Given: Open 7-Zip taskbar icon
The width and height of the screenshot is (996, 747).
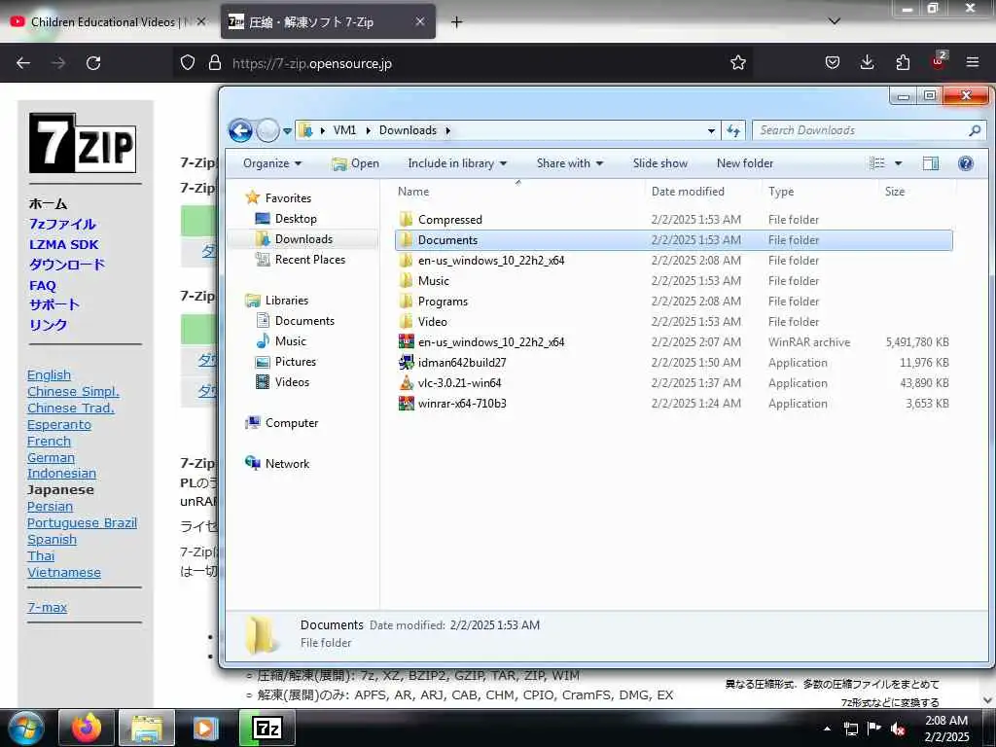Looking at the screenshot, I should coord(267,728).
